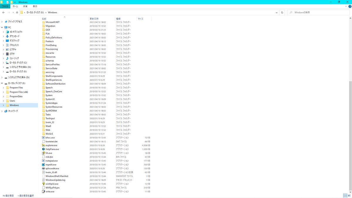352x198 pixels.
Task: Select the bootstat.dat file
Action: coord(52,141)
